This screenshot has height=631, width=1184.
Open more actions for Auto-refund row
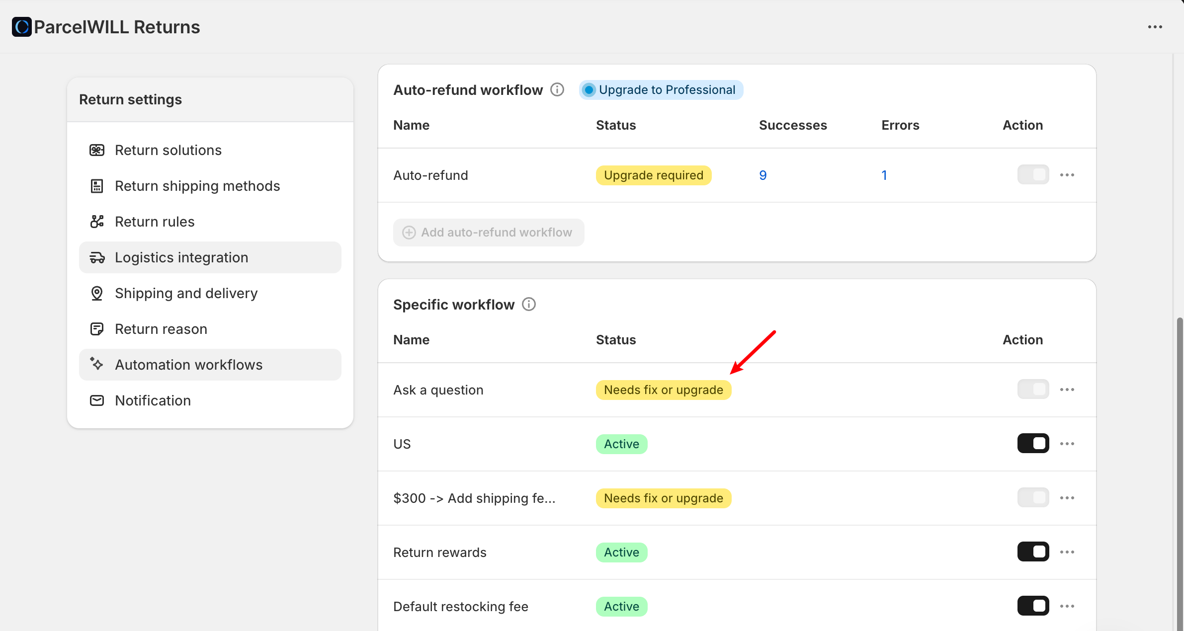[x=1067, y=175]
